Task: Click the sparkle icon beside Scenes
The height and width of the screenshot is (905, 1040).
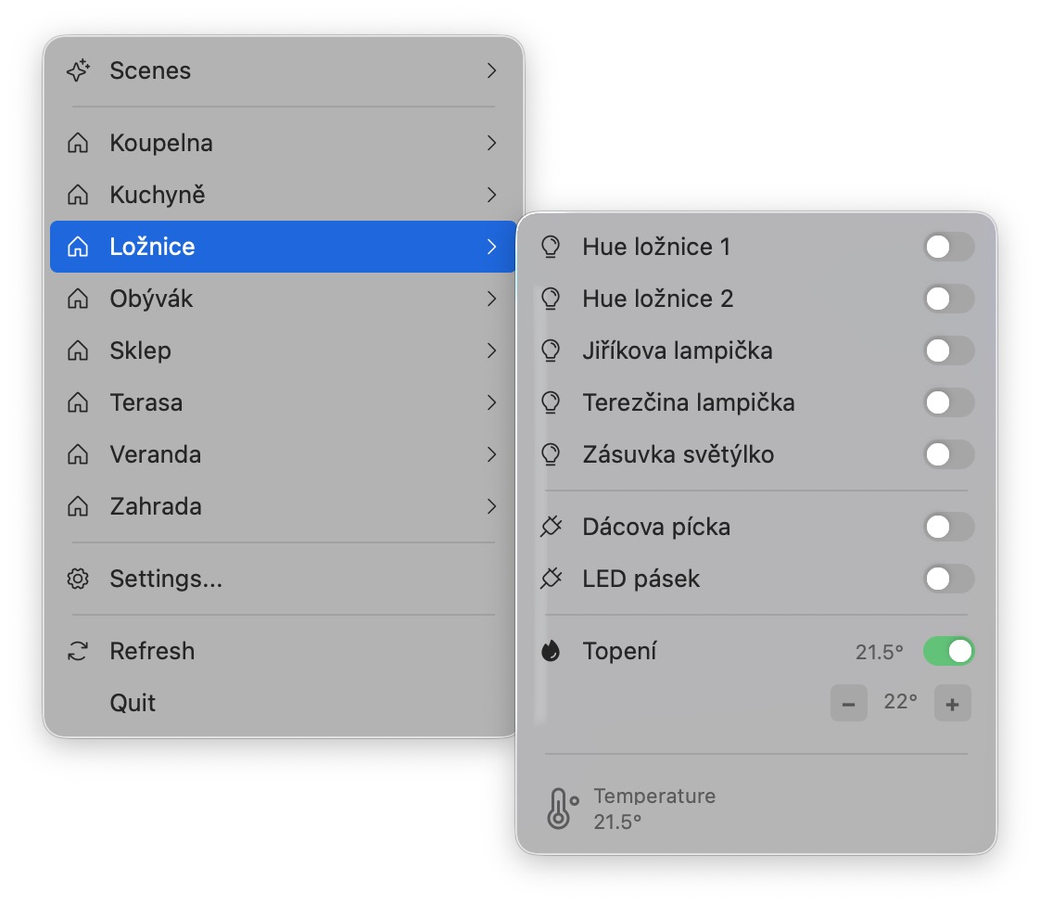Action: [78, 70]
